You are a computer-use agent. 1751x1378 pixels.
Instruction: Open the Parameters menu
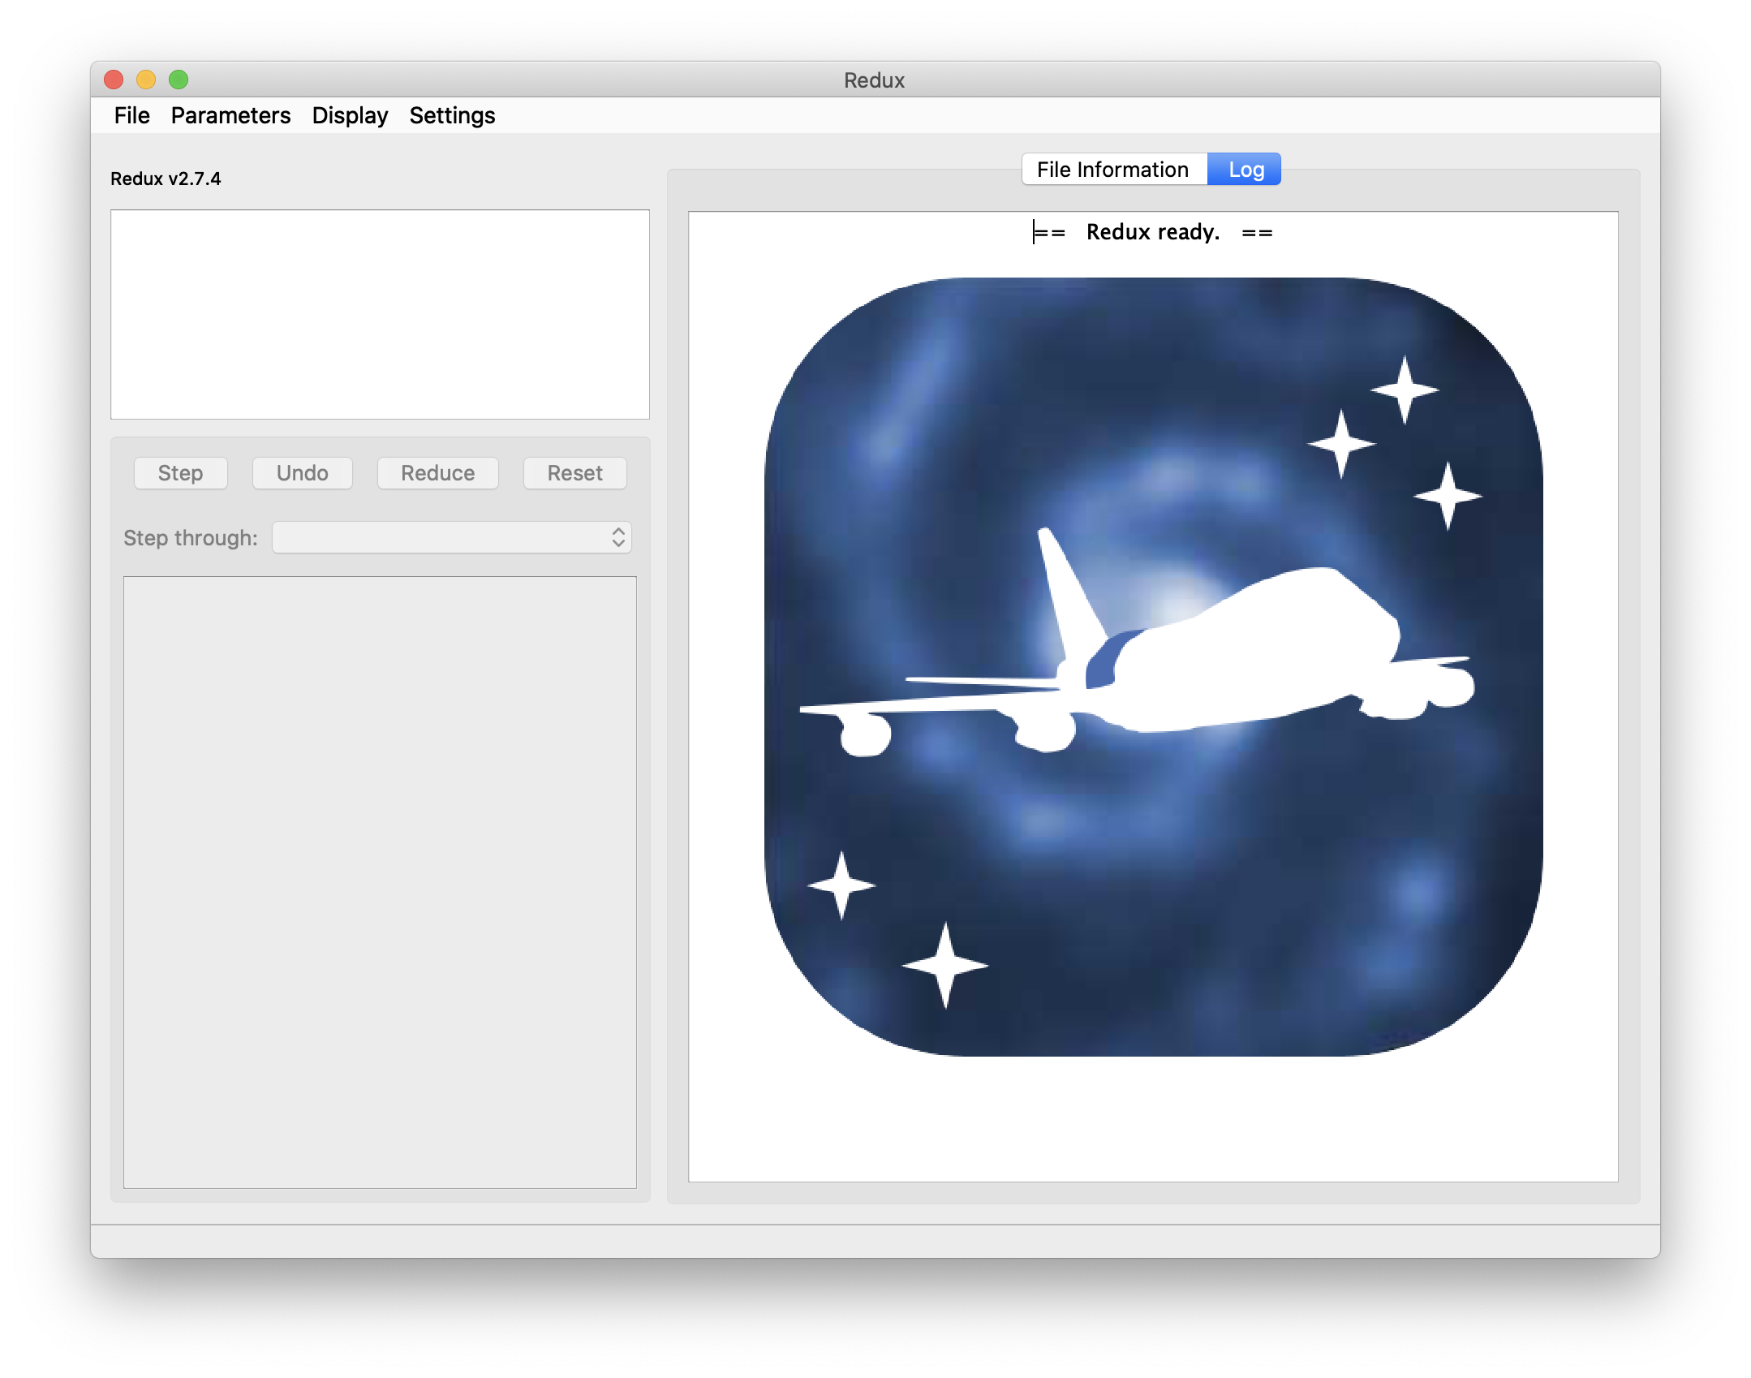click(x=230, y=115)
